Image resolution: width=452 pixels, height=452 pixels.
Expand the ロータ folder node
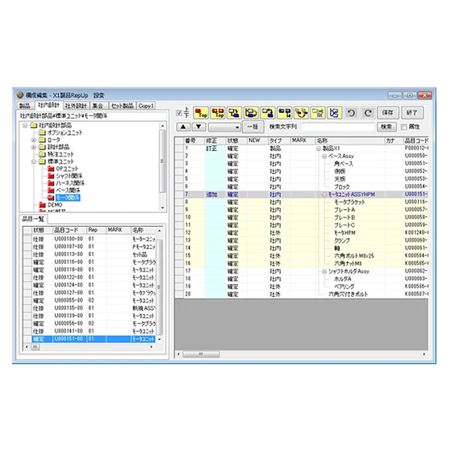(33, 140)
